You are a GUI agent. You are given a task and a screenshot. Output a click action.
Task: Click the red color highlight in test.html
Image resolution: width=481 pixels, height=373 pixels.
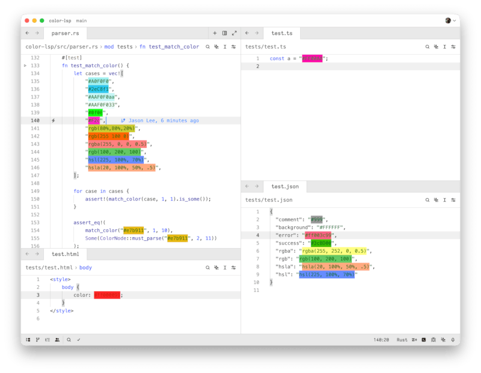point(107,295)
